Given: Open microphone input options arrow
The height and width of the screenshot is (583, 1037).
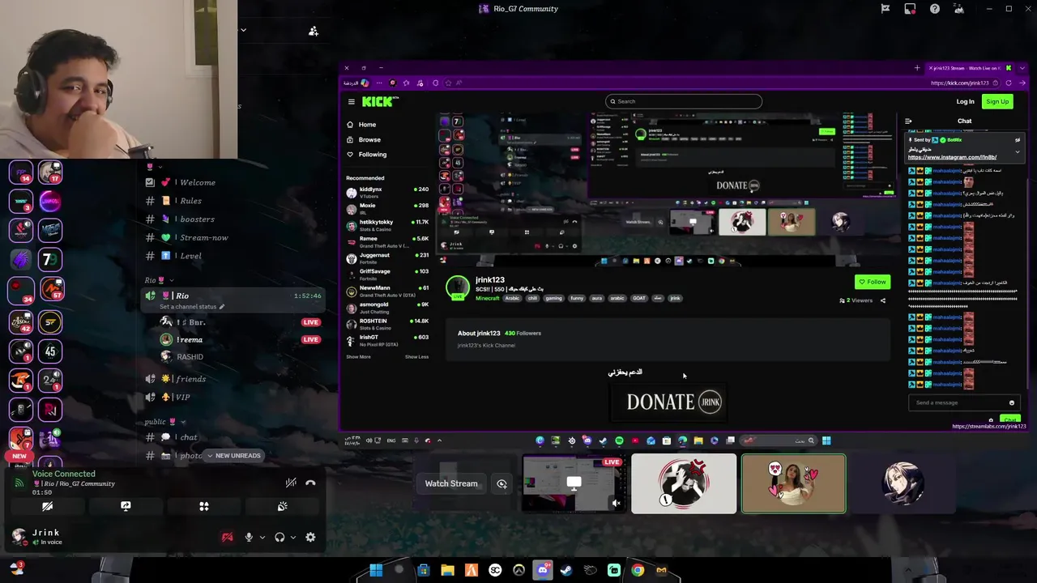Looking at the screenshot, I should click(262, 537).
